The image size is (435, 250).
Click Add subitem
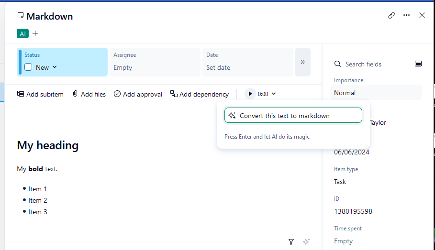point(40,94)
